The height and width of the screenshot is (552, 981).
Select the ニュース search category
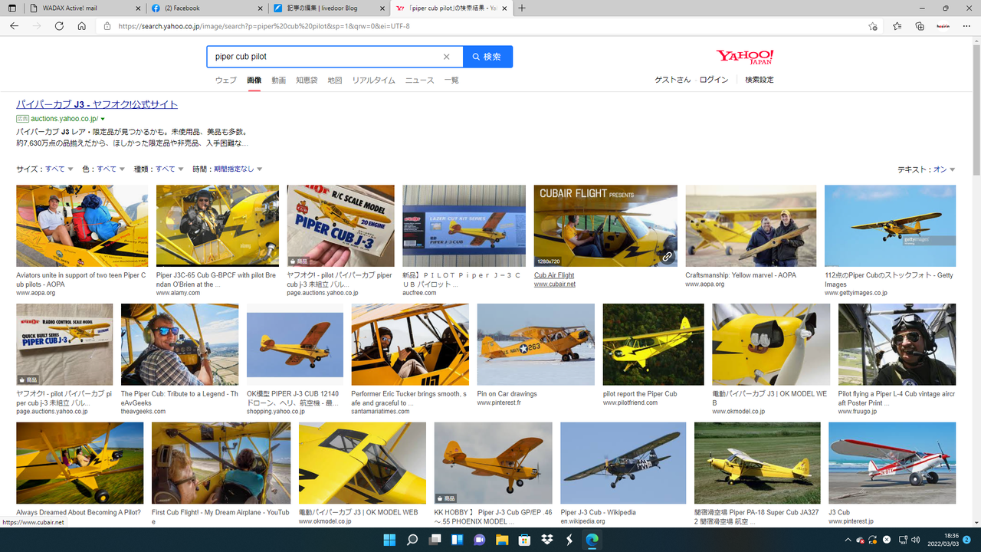[x=420, y=80]
